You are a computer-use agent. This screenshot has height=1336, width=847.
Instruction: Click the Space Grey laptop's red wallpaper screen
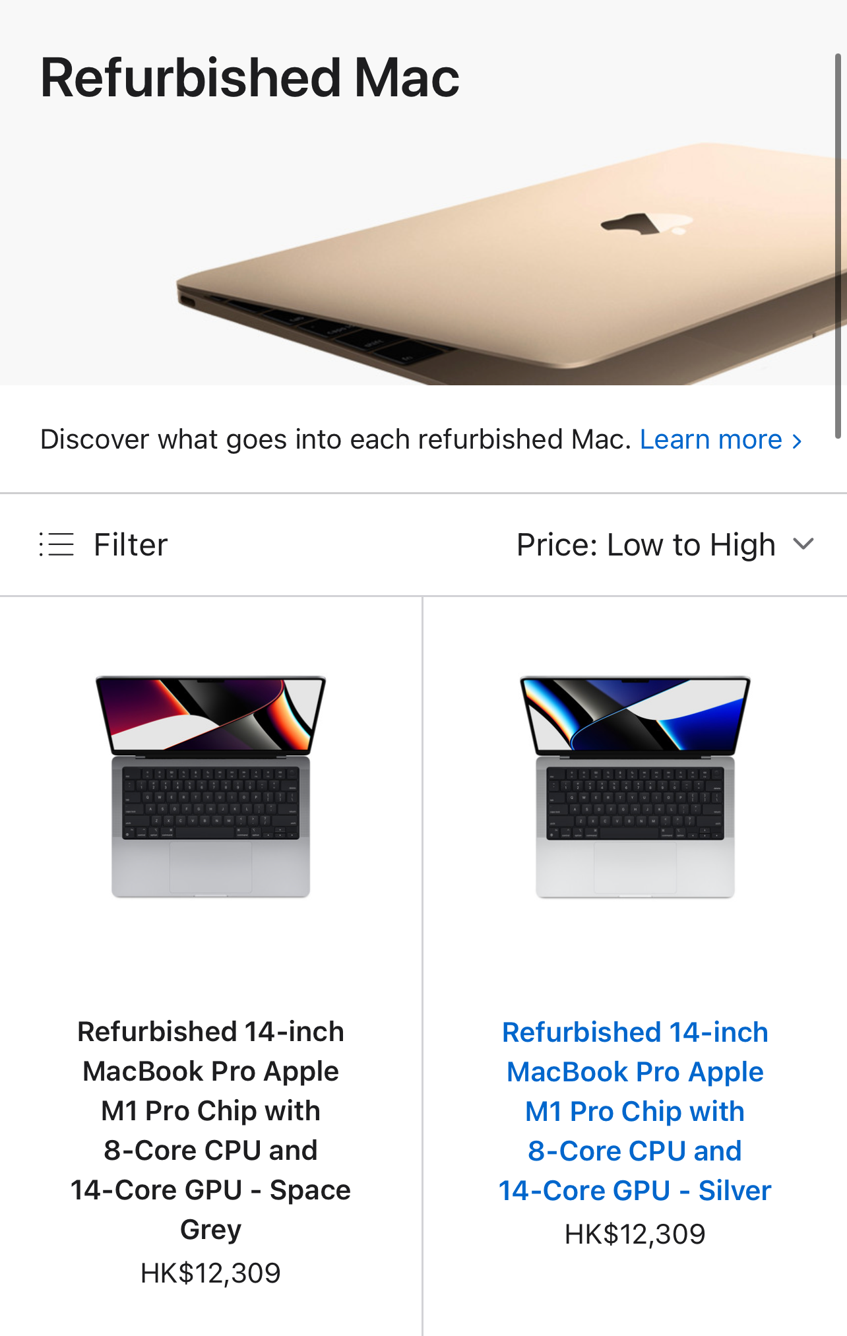[211, 715]
